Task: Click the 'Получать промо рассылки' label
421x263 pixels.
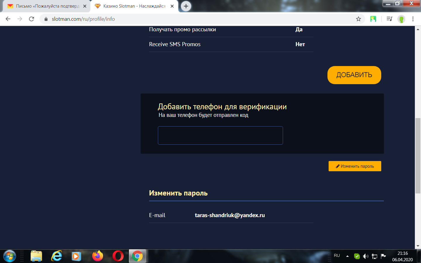Action: [182, 30]
